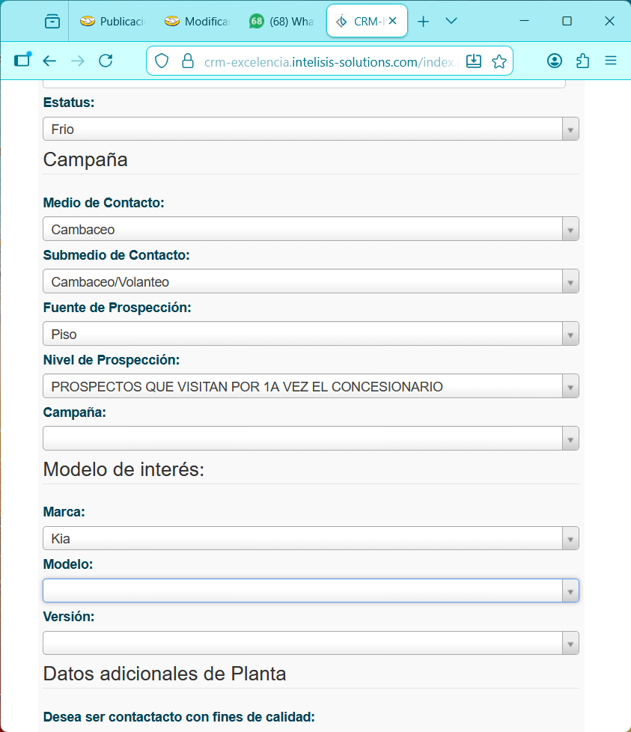Expand the Estatus dropdown showing Frio

pos(310,129)
